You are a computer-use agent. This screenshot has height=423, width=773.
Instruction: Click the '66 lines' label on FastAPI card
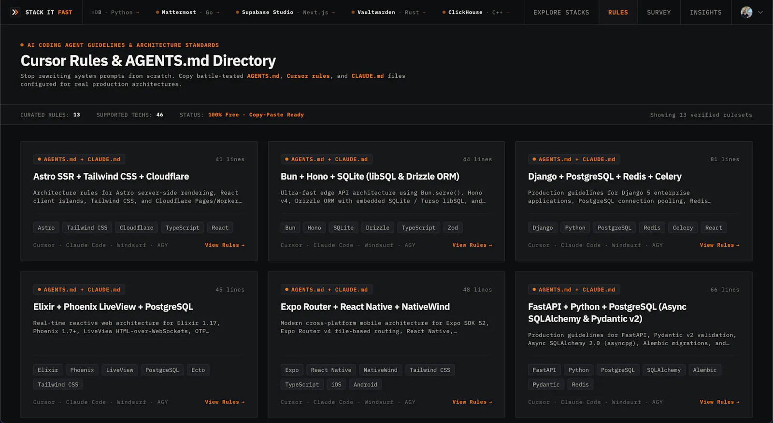(725, 290)
